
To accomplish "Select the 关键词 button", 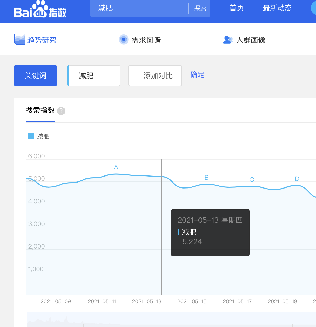I will (35, 76).
